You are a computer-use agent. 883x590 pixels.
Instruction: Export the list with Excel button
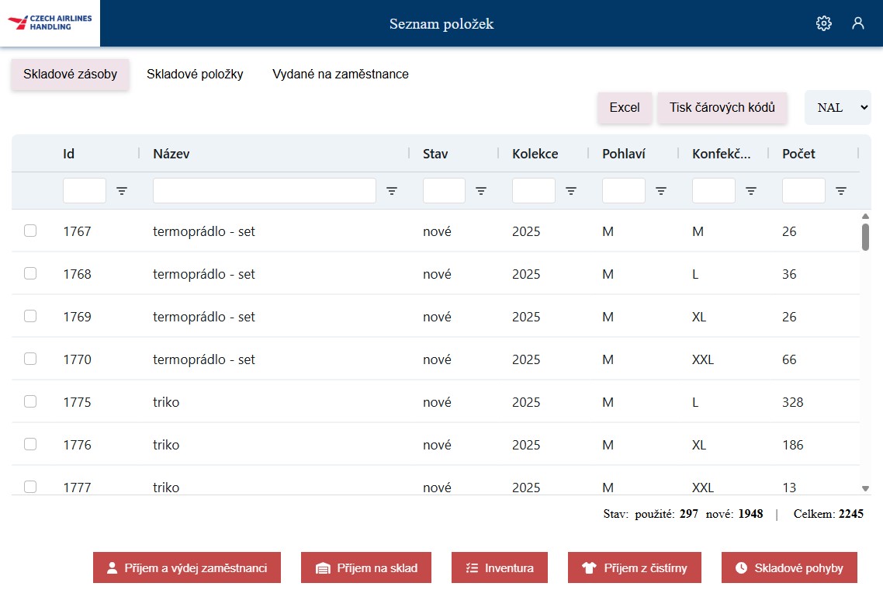click(624, 108)
